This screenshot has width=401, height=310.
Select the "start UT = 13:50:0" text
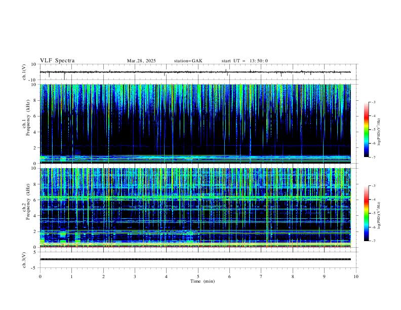[x=245, y=61]
